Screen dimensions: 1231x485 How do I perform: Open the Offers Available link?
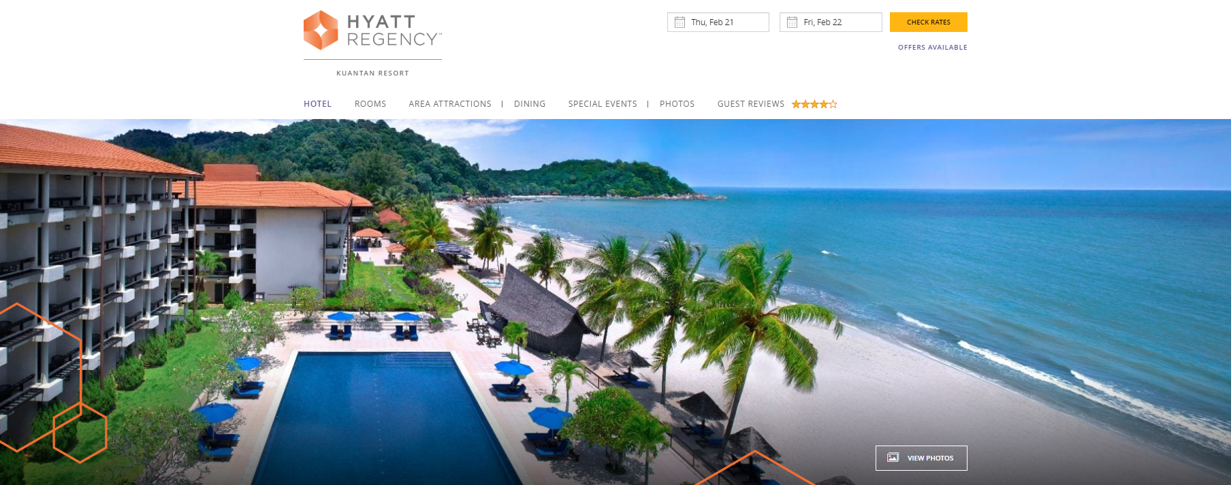click(x=933, y=48)
